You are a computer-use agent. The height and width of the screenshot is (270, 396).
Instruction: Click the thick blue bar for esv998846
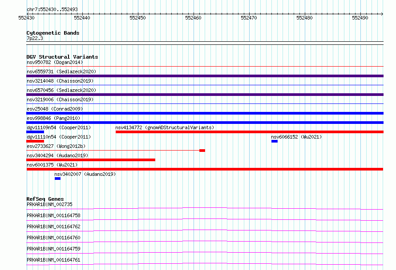[x=205, y=123]
